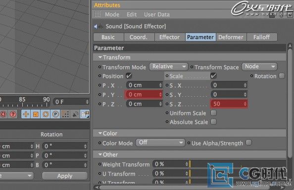The height and width of the screenshot is (190, 294).
Task: Click the U Transform percent field
Action: point(170,174)
